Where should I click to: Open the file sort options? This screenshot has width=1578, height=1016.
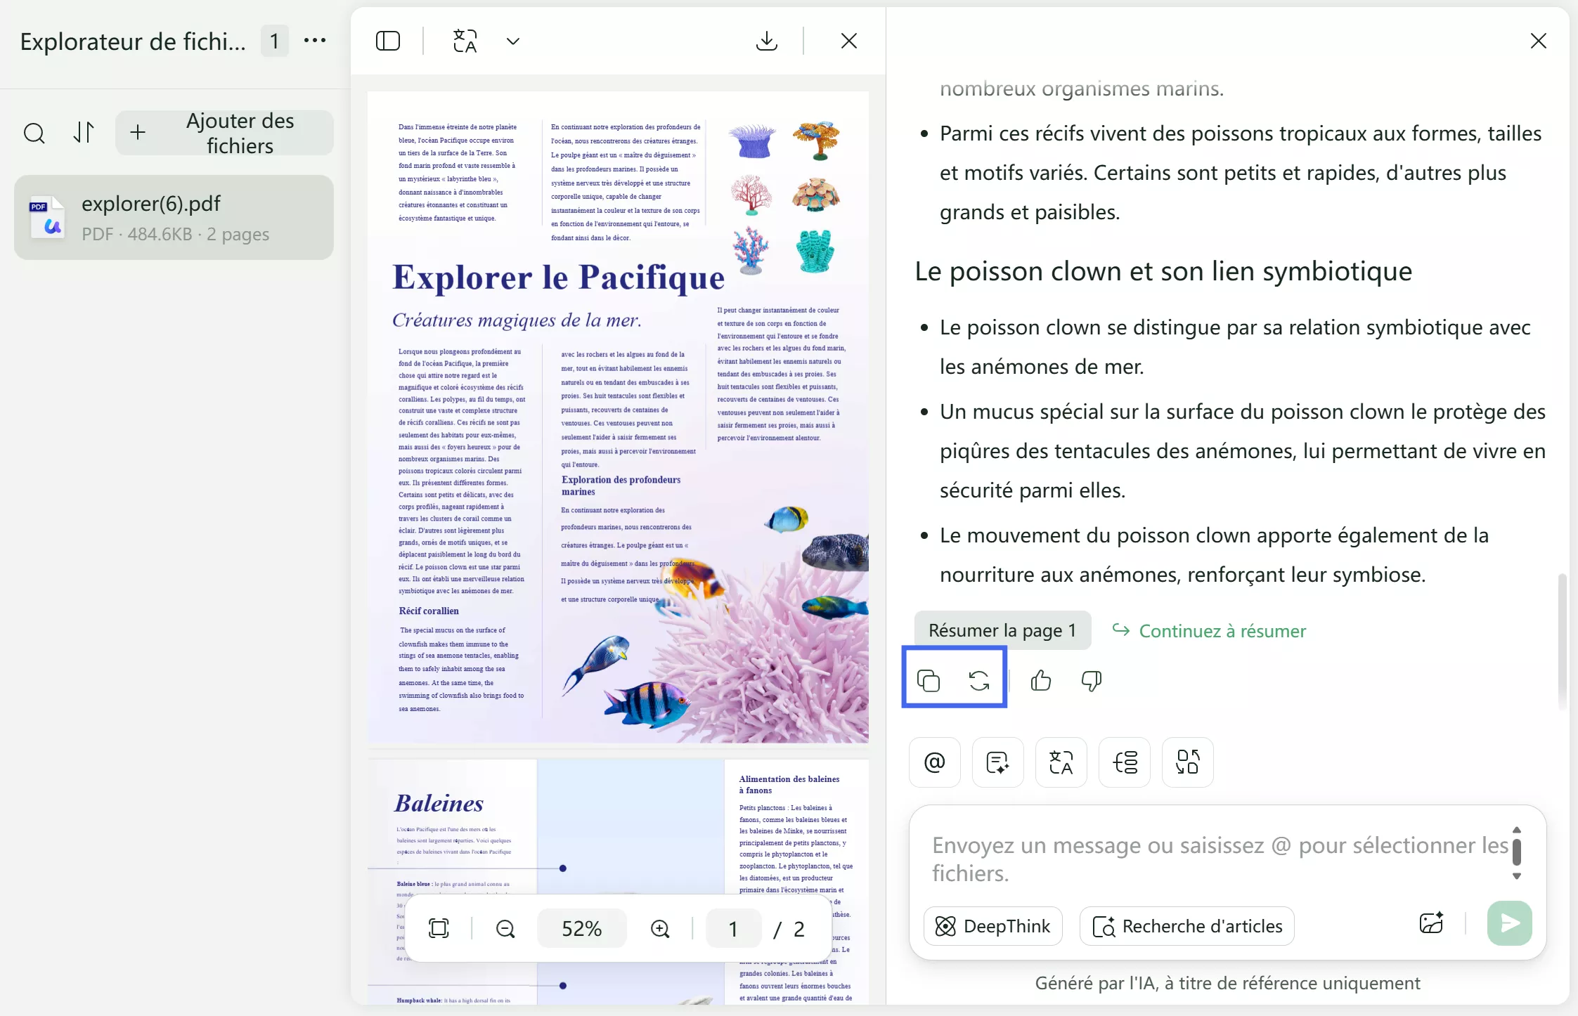pyautogui.click(x=84, y=133)
